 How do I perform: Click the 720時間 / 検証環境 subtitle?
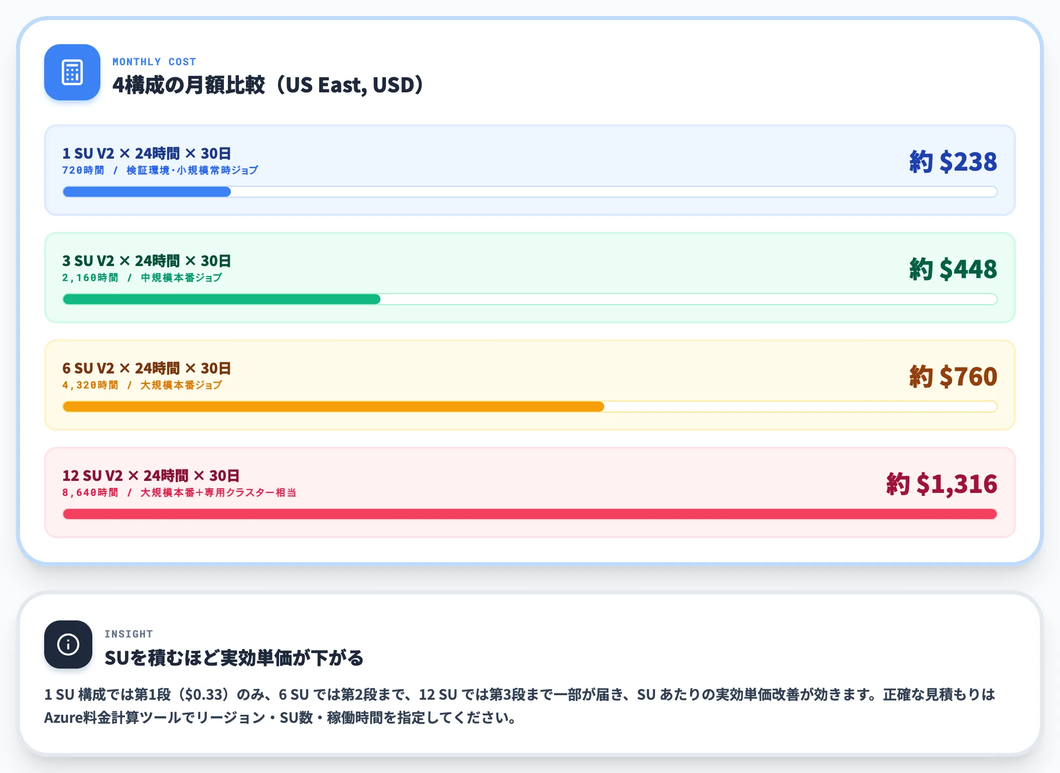[x=160, y=170]
